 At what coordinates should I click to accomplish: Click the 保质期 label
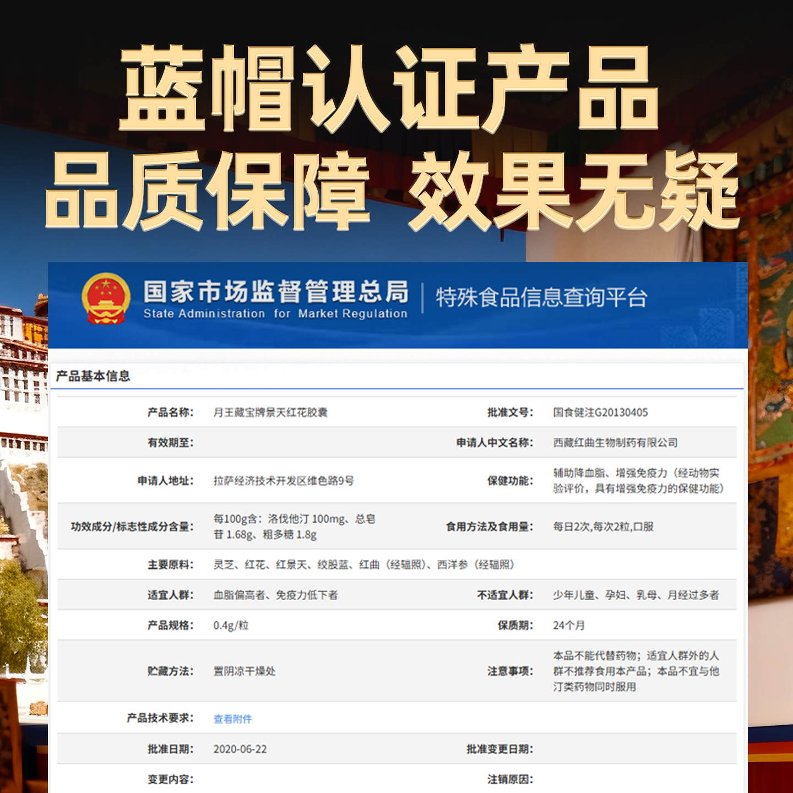click(515, 625)
